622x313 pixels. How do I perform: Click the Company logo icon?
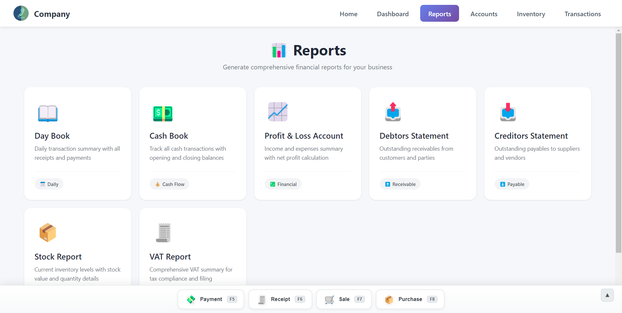point(21,14)
